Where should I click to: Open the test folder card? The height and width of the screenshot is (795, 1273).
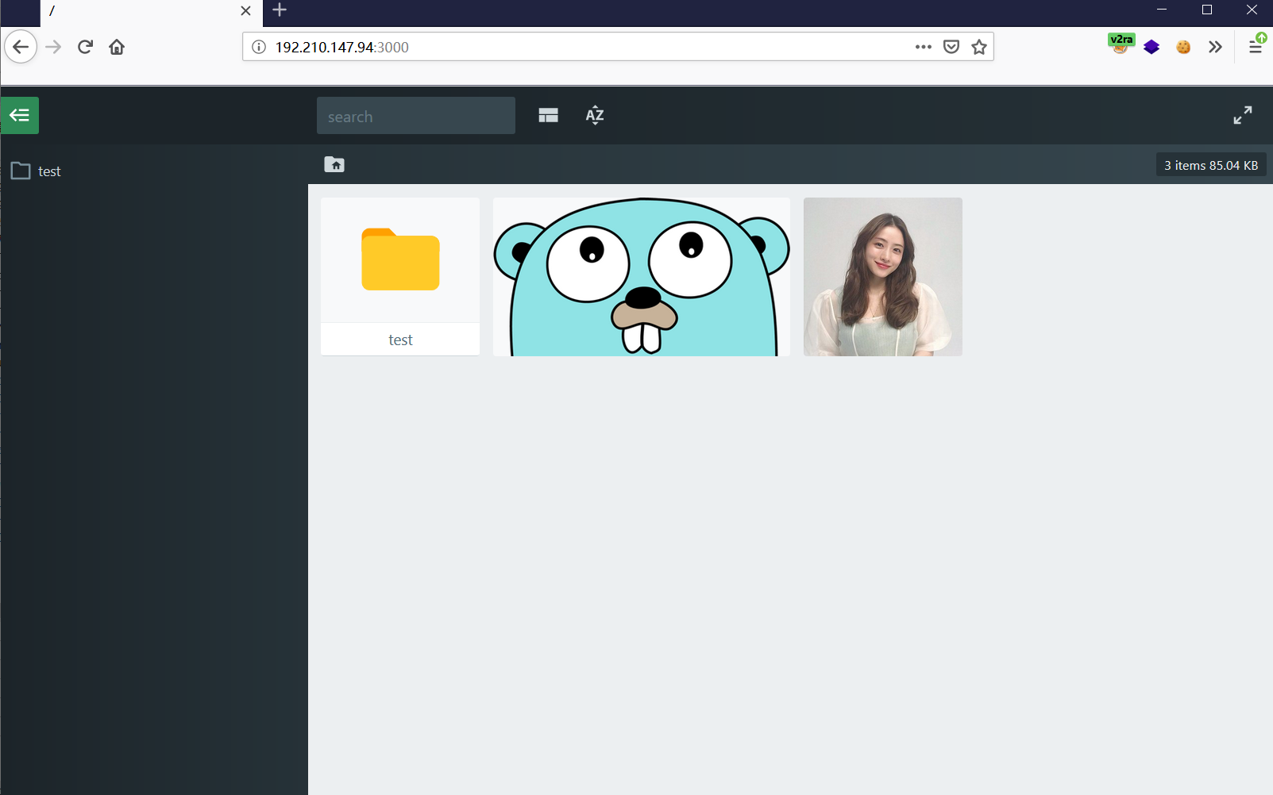[x=400, y=276]
